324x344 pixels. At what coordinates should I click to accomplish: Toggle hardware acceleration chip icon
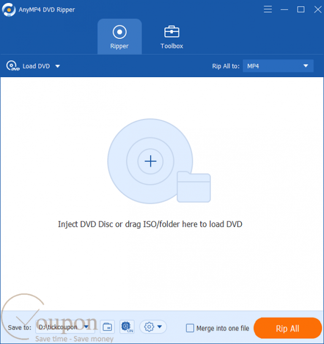pos(127,327)
